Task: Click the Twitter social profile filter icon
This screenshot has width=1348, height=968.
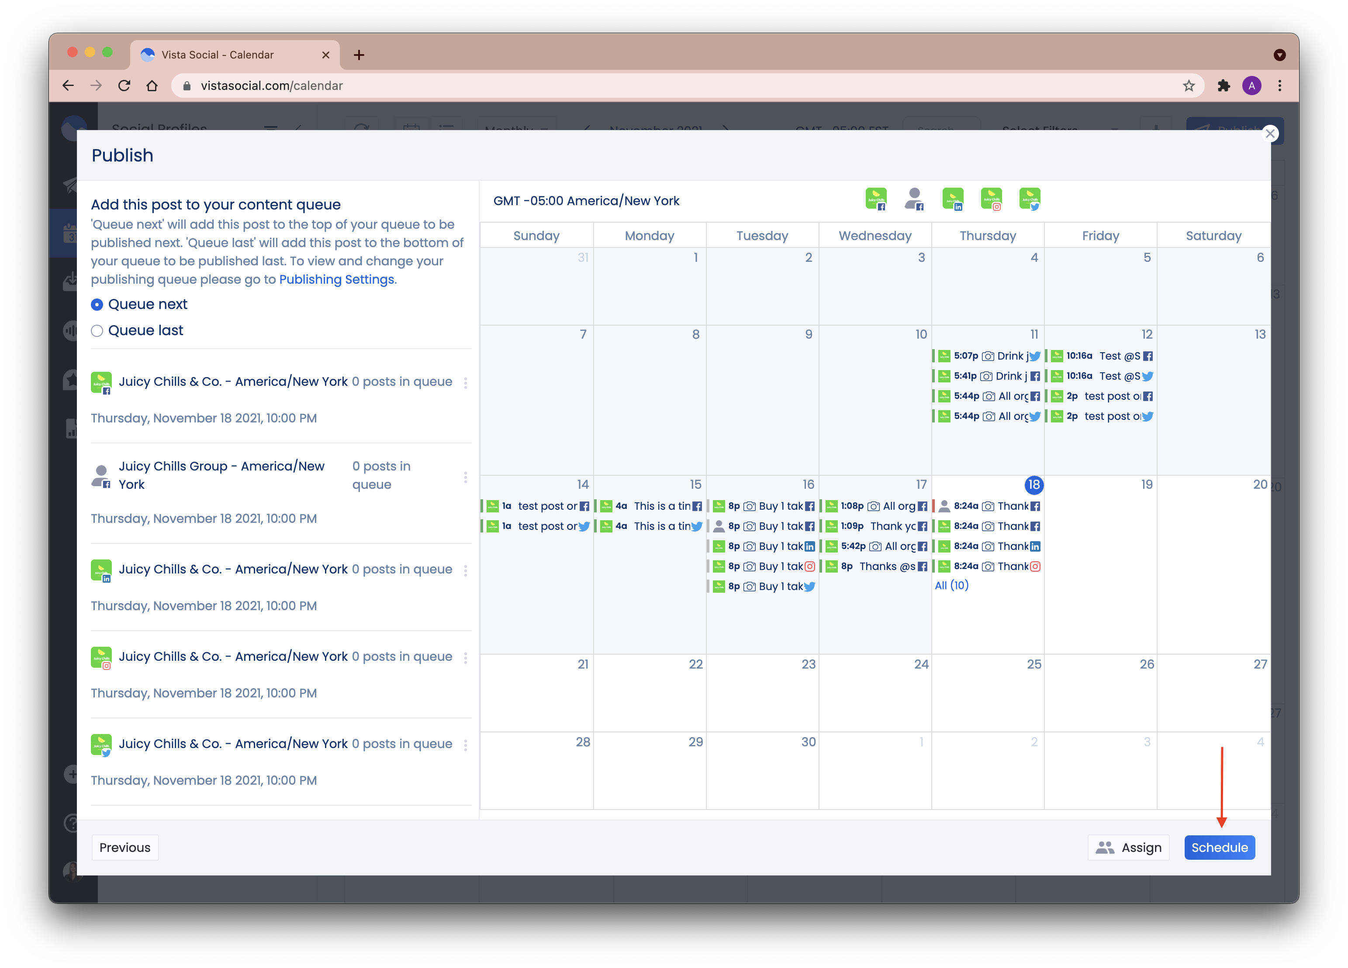Action: coord(1030,201)
